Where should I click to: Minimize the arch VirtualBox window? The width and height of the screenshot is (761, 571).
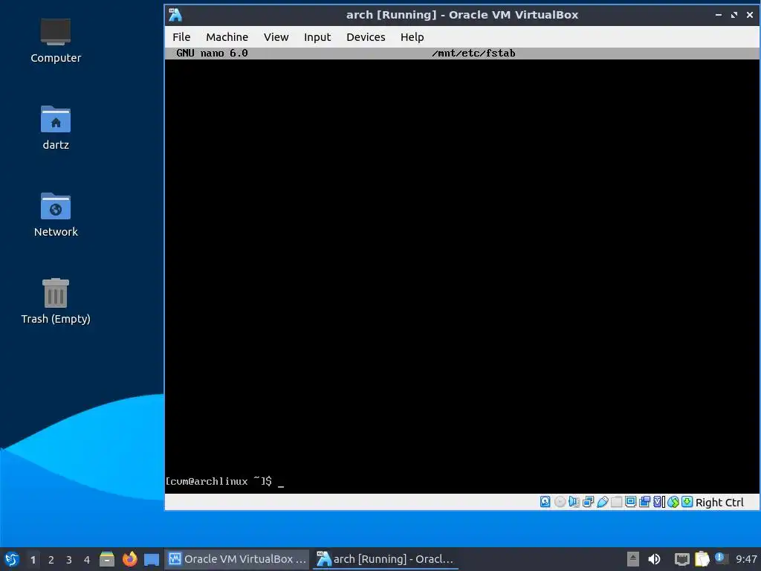[719, 15]
